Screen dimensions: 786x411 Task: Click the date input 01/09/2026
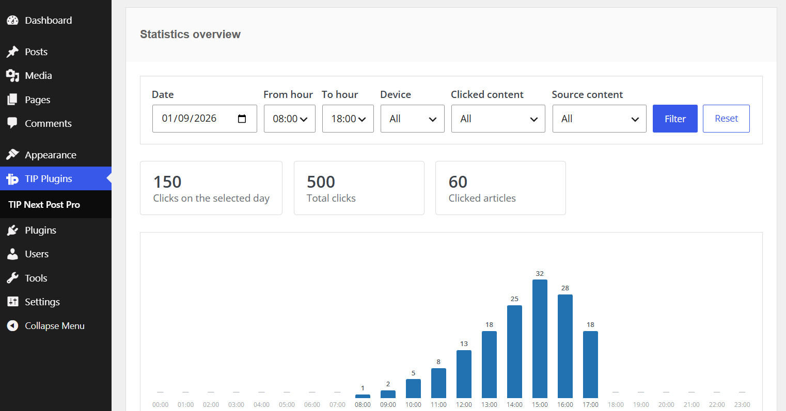pyautogui.click(x=205, y=119)
